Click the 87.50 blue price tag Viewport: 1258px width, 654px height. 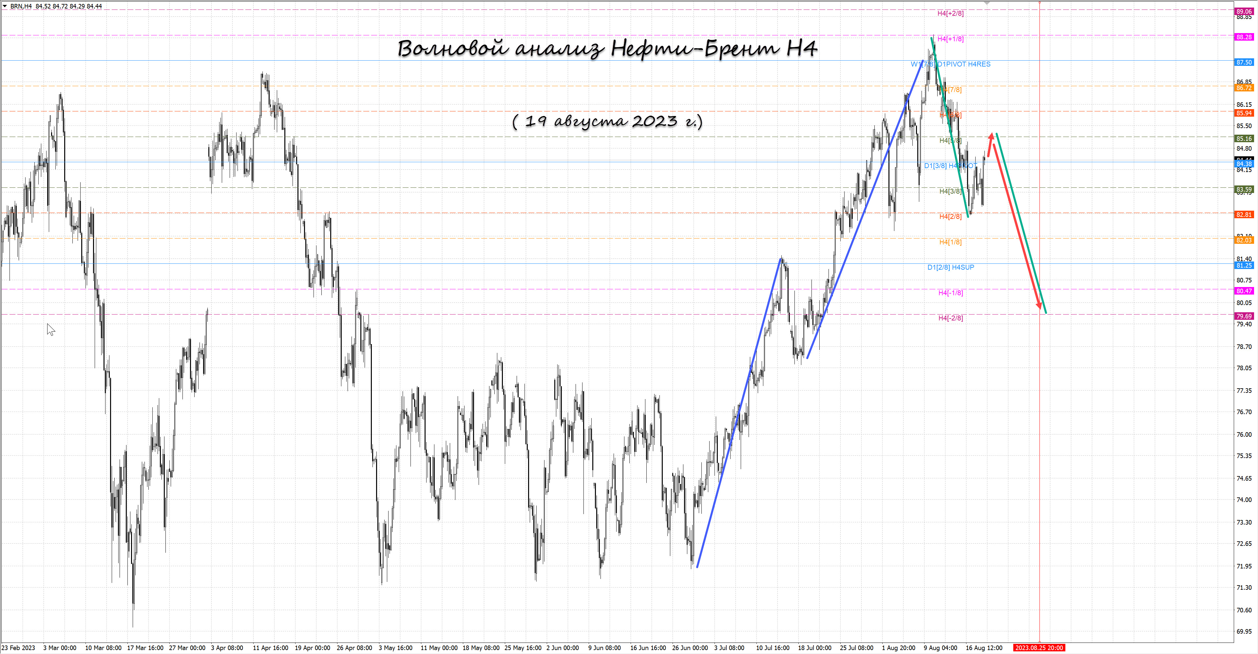pos(1244,62)
